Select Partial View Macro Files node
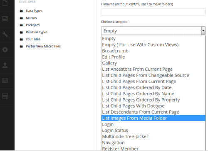The height and width of the screenshot is (151, 208). tap(43, 46)
